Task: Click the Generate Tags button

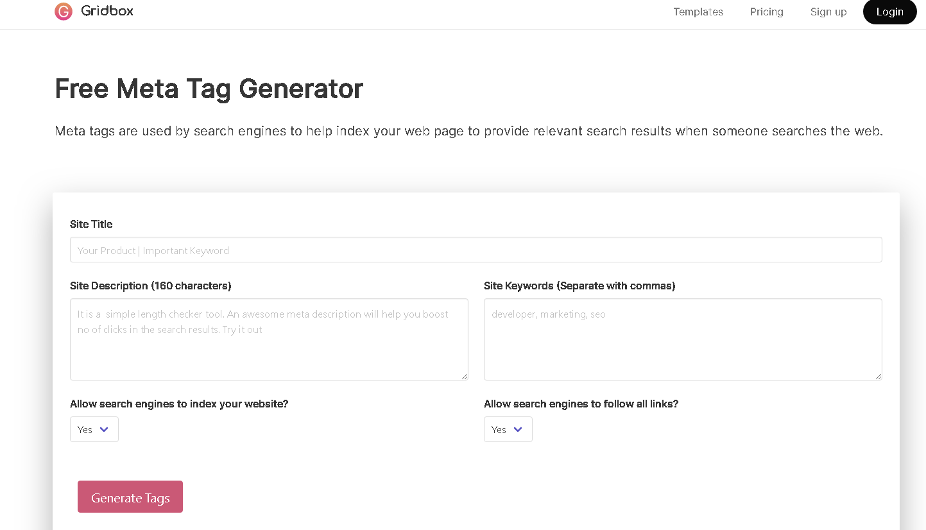Action: pos(130,497)
